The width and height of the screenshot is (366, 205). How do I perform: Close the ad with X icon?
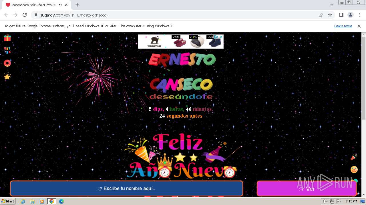pos(221,37)
